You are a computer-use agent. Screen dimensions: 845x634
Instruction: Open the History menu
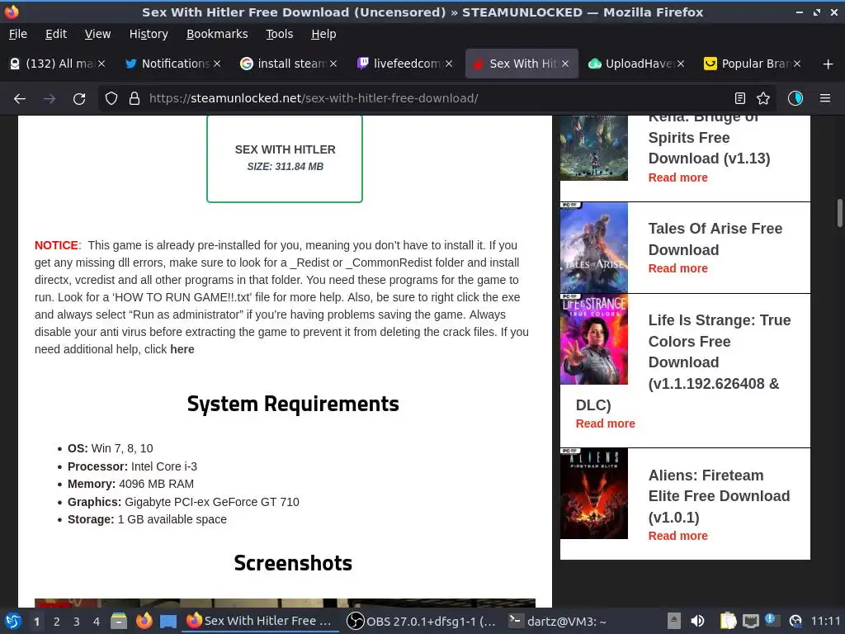149,34
